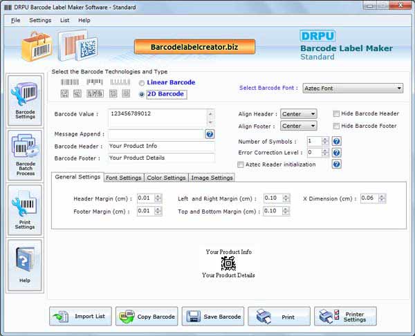
Task: Adjust the Left and Right Margin spinner
Action: point(286,198)
